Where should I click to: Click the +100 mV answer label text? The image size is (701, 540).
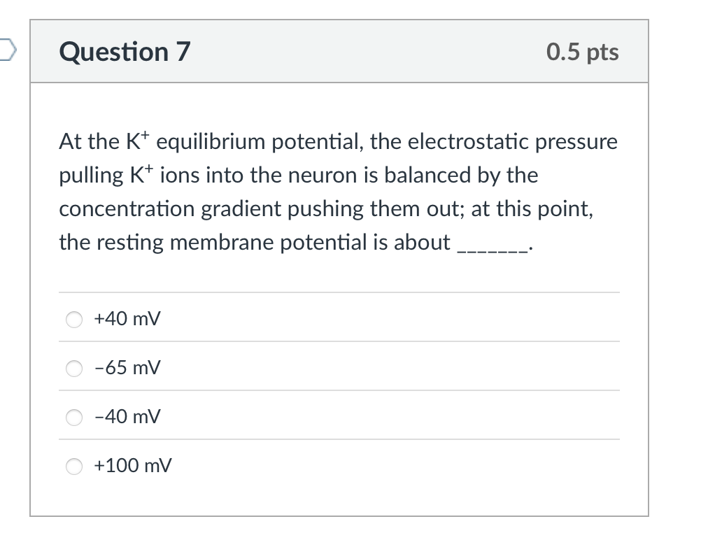click(x=132, y=465)
